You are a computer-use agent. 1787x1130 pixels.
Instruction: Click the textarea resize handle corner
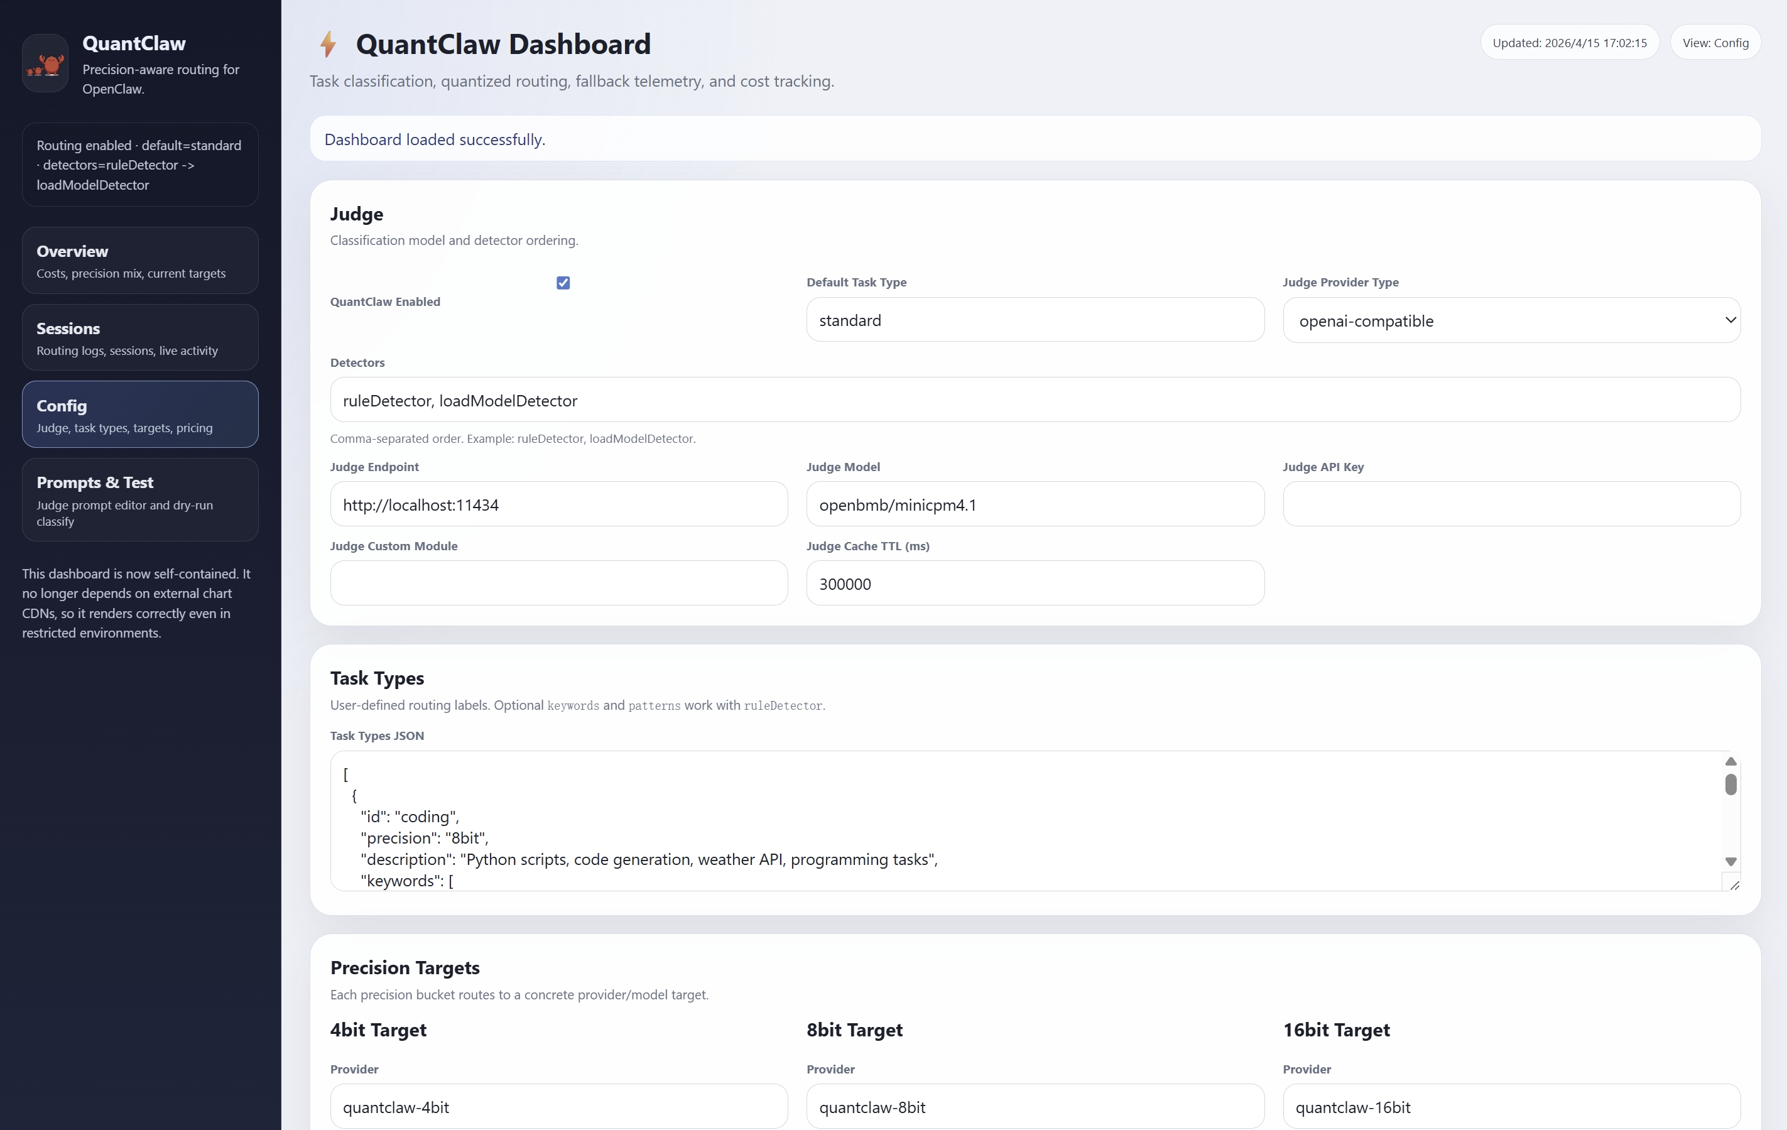point(1734,884)
